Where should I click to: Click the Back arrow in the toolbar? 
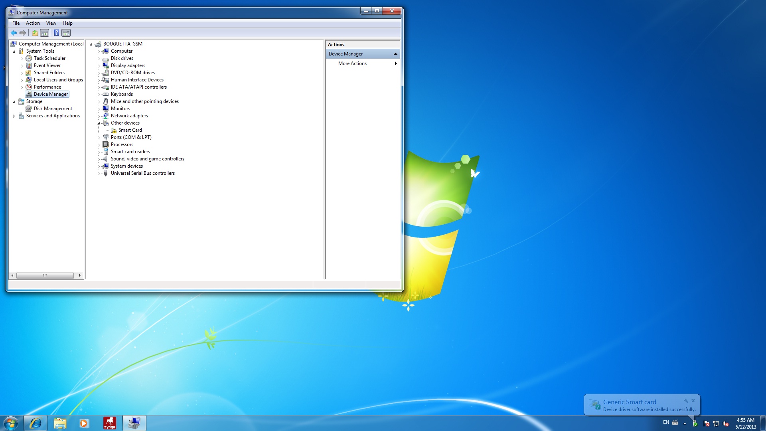coord(14,33)
